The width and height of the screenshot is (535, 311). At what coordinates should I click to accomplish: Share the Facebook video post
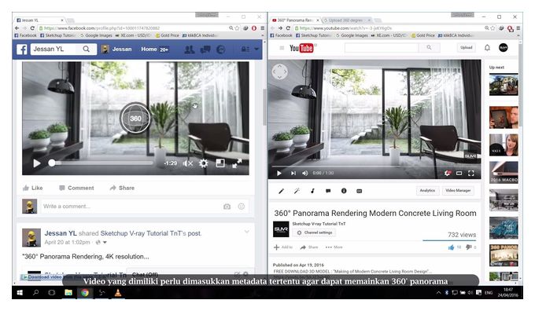coord(122,188)
